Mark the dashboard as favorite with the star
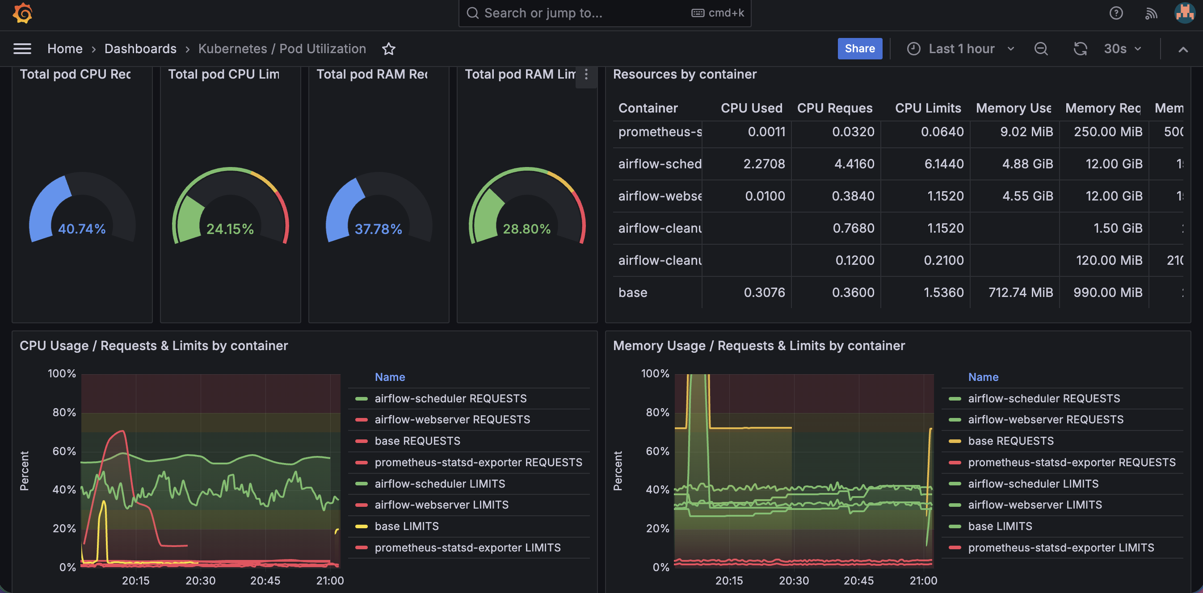This screenshot has height=593, width=1203. click(x=389, y=49)
